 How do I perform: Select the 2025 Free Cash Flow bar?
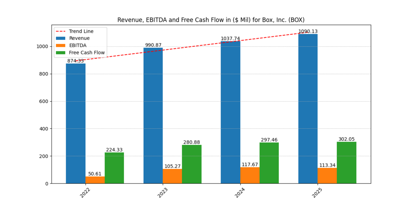point(346,163)
